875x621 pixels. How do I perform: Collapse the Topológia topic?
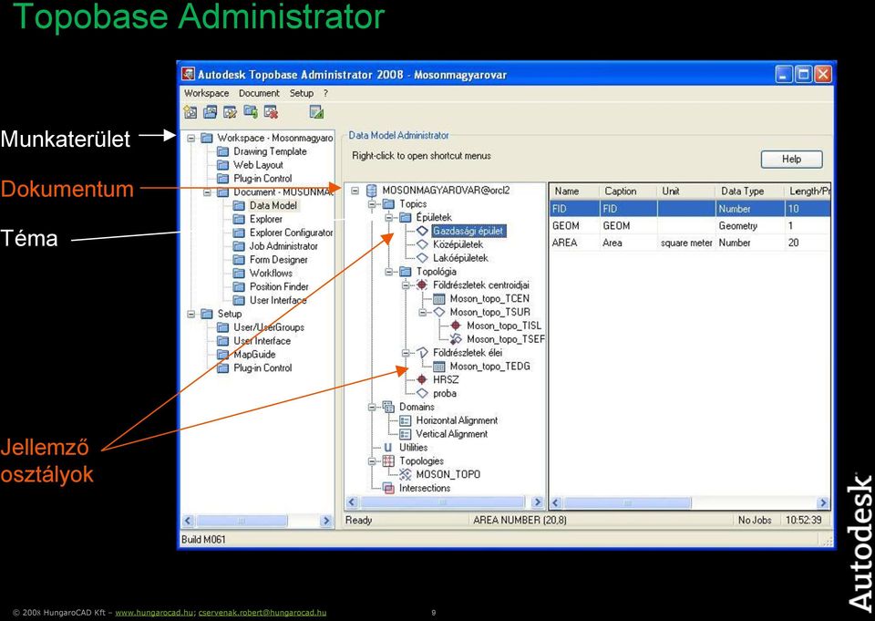tap(389, 272)
